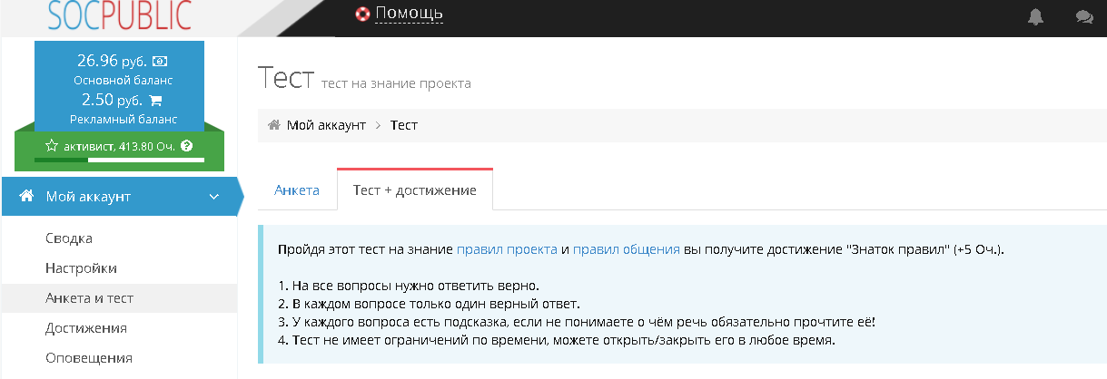This screenshot has width=1107, height=379.
Task: Click the breadcrumb home icon
Action: click(273, 125)
